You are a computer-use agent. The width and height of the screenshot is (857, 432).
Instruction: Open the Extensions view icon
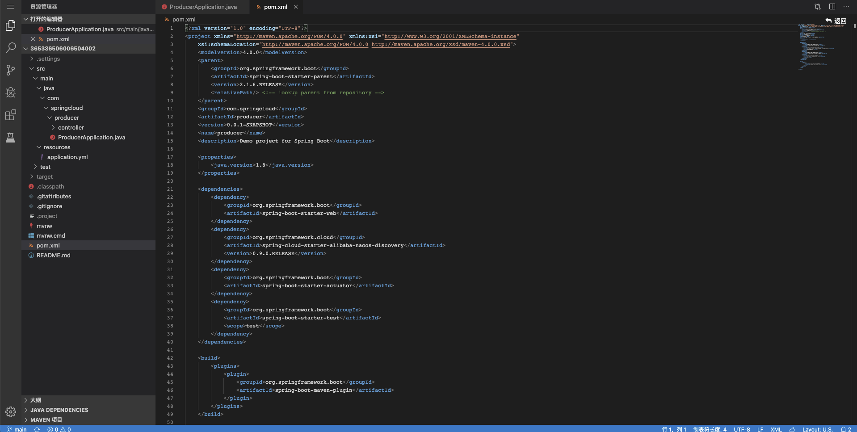point(11,115)
